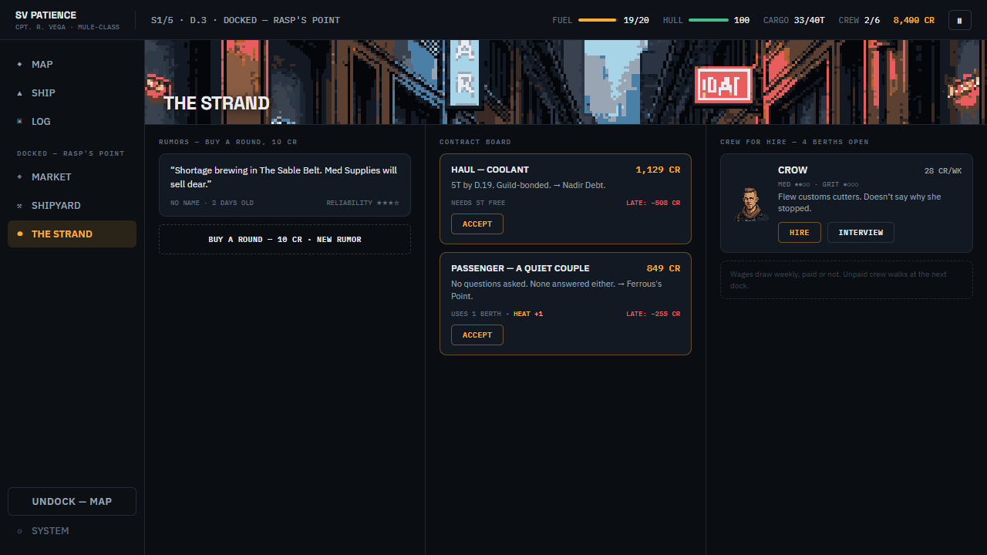Interview Crow before hiring
This screenshot has height=555, width=987.
tap(861, 232)
